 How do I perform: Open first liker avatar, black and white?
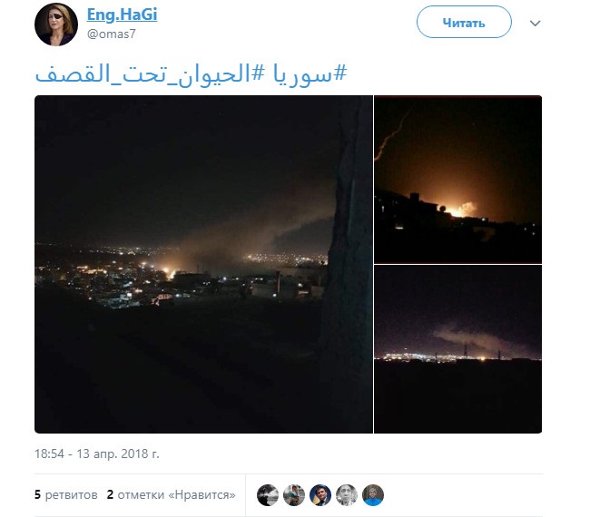268,495
